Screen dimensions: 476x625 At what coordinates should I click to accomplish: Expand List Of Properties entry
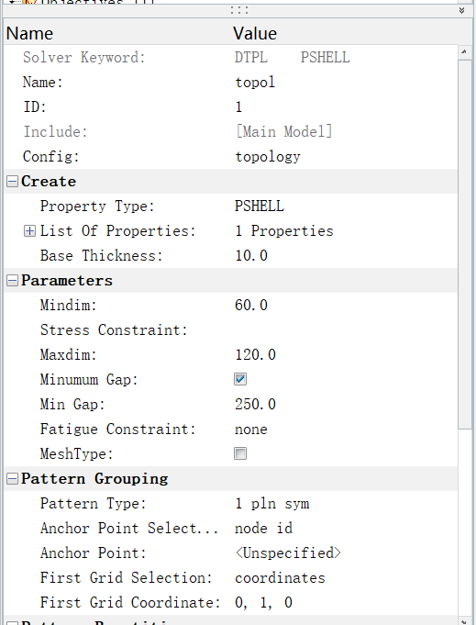29,231
